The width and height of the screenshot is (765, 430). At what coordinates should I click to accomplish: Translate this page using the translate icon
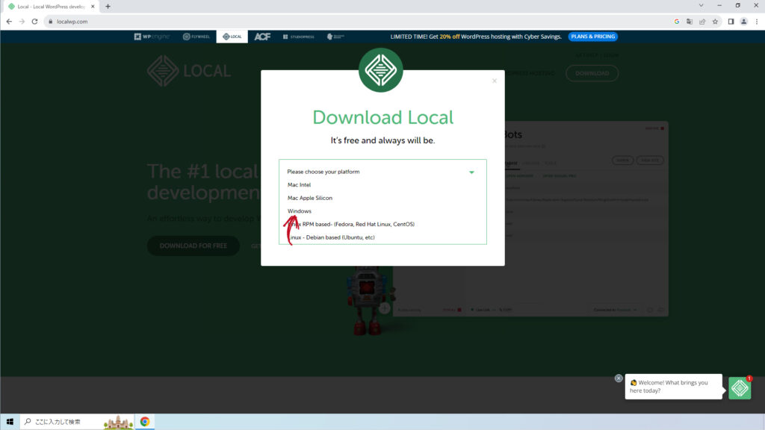coord(690,22)
